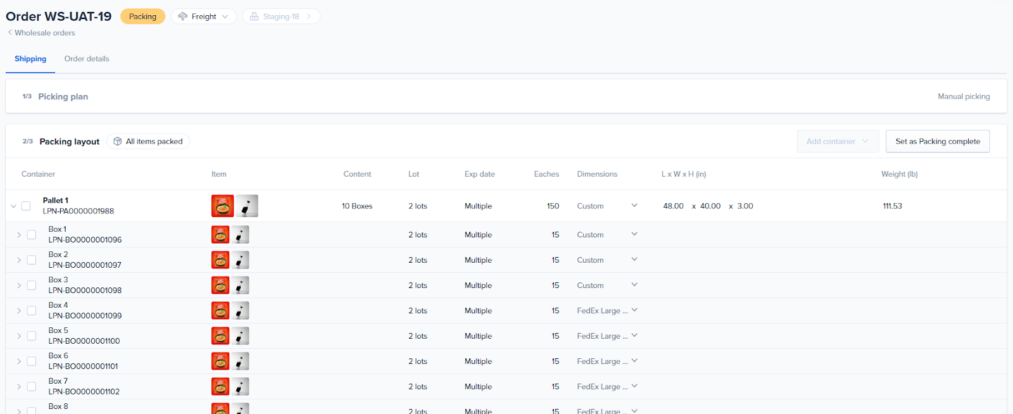Open the Box 4 FedEx Large dimensions dropdown
The height and width of the screenshot is (414, 1013).
[x=634, y=310]
